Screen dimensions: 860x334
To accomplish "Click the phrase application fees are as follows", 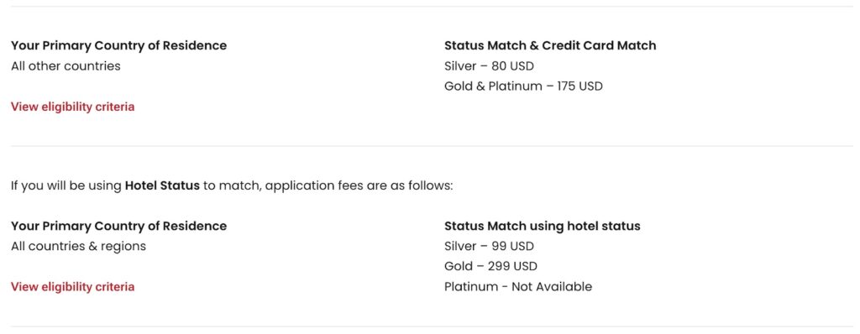I will pyautogui.click(x=359, y=186).
